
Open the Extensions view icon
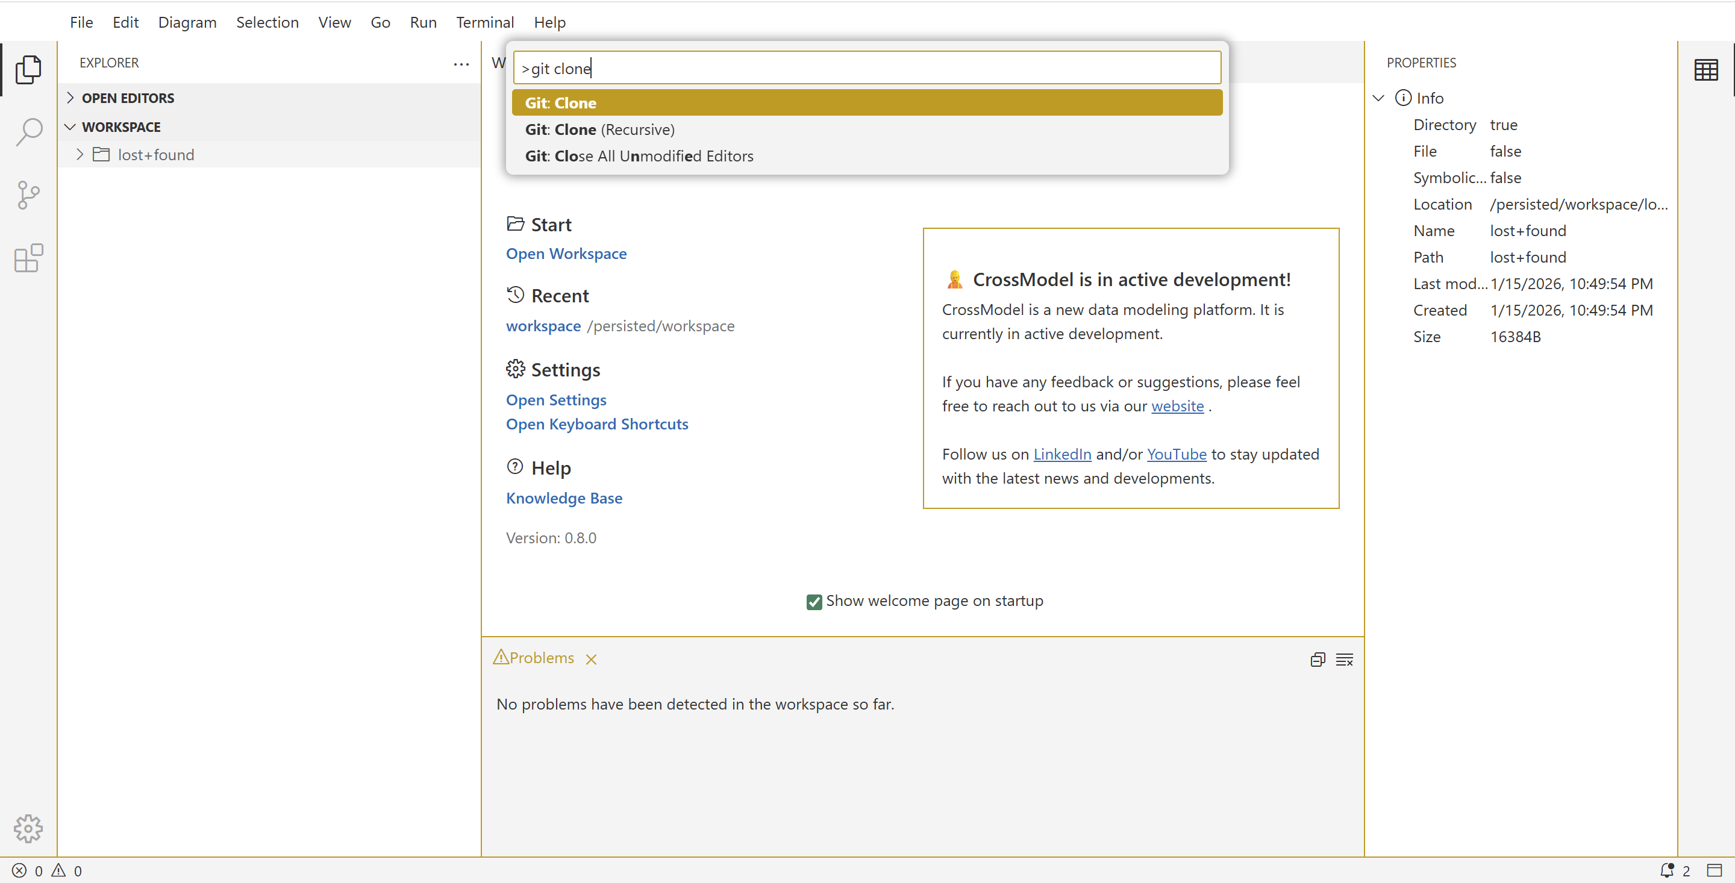pyautogui.click(x=28, y=258)
